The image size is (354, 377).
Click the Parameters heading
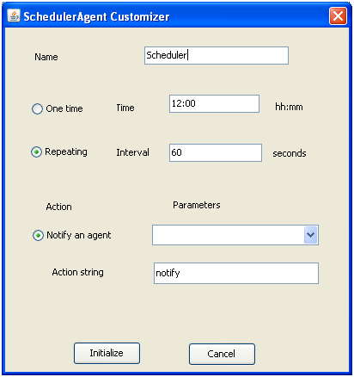(x=197, y=205)
